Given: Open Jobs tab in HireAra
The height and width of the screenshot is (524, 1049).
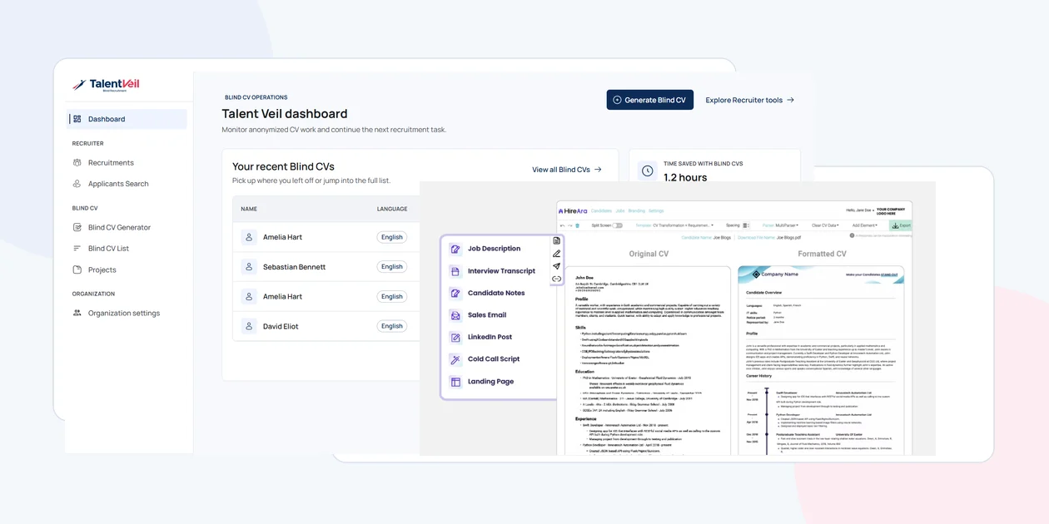Looking at the screenshot, I should (x=620, y=211).
